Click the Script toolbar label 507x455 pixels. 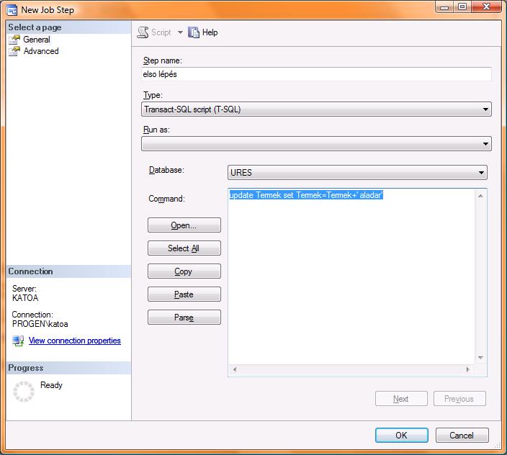tap(161, 32)
